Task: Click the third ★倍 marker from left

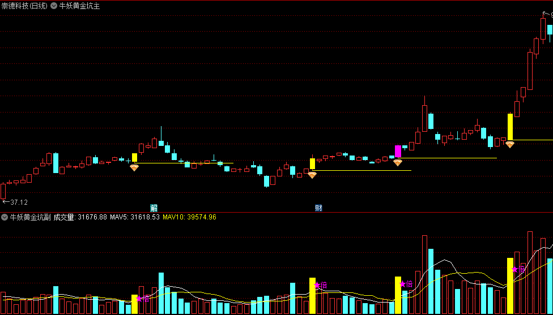Action: pos(406,284)
